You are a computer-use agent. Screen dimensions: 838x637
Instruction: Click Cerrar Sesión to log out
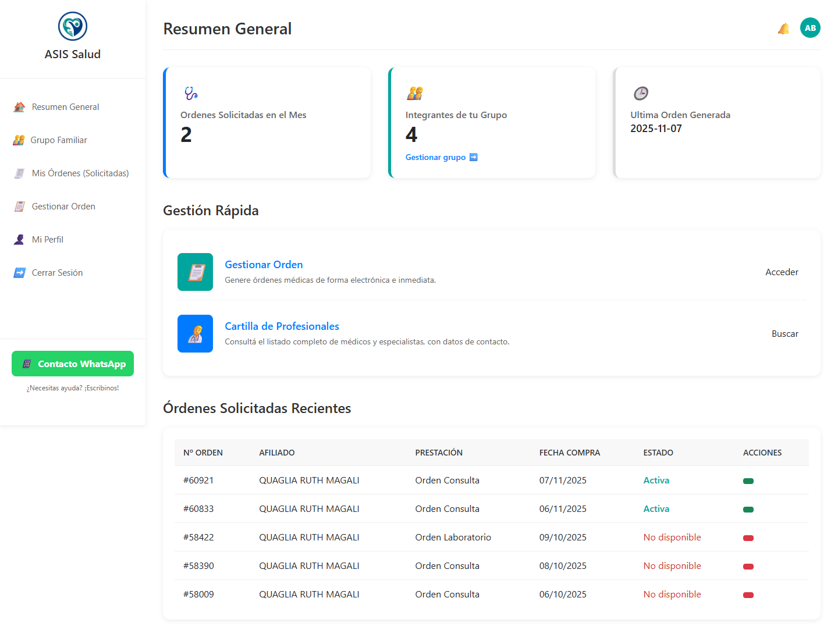[x=57, y=273]
